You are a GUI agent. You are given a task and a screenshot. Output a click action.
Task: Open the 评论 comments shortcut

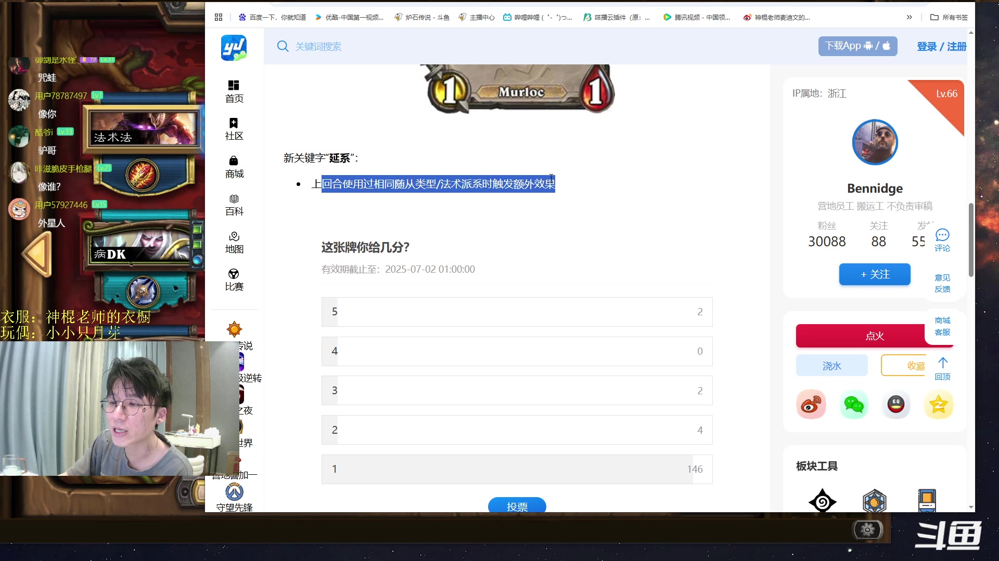point(942,241)
